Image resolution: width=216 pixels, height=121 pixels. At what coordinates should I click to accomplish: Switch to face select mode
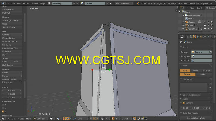[x=98, y=119]
